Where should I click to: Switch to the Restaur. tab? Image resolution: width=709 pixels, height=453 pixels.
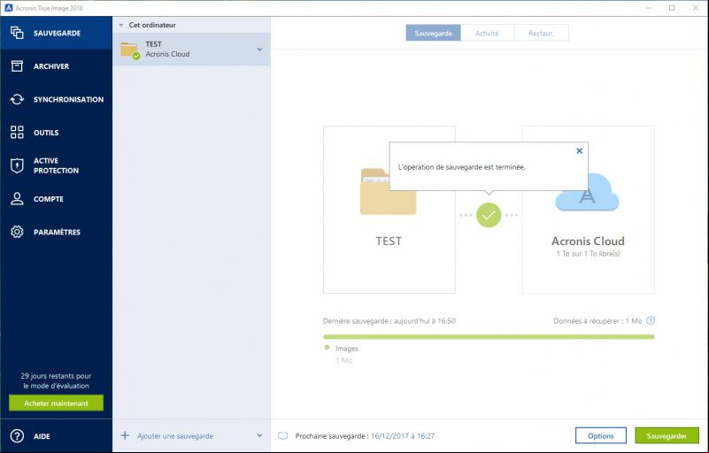[x=541, y=33]
